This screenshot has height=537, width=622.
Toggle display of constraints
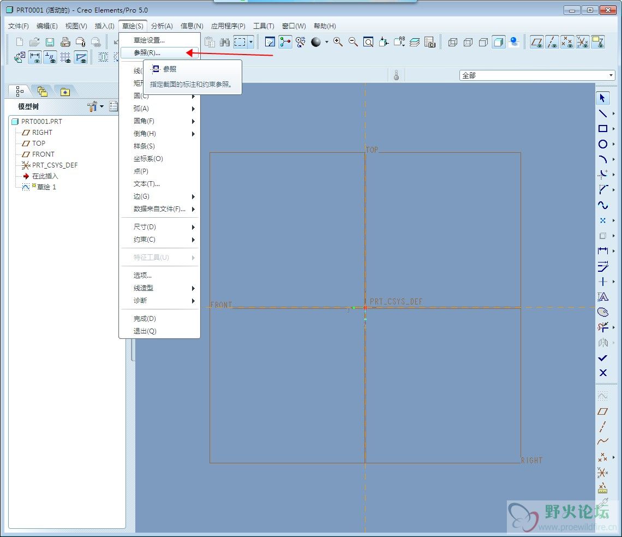tap(50, 57)
